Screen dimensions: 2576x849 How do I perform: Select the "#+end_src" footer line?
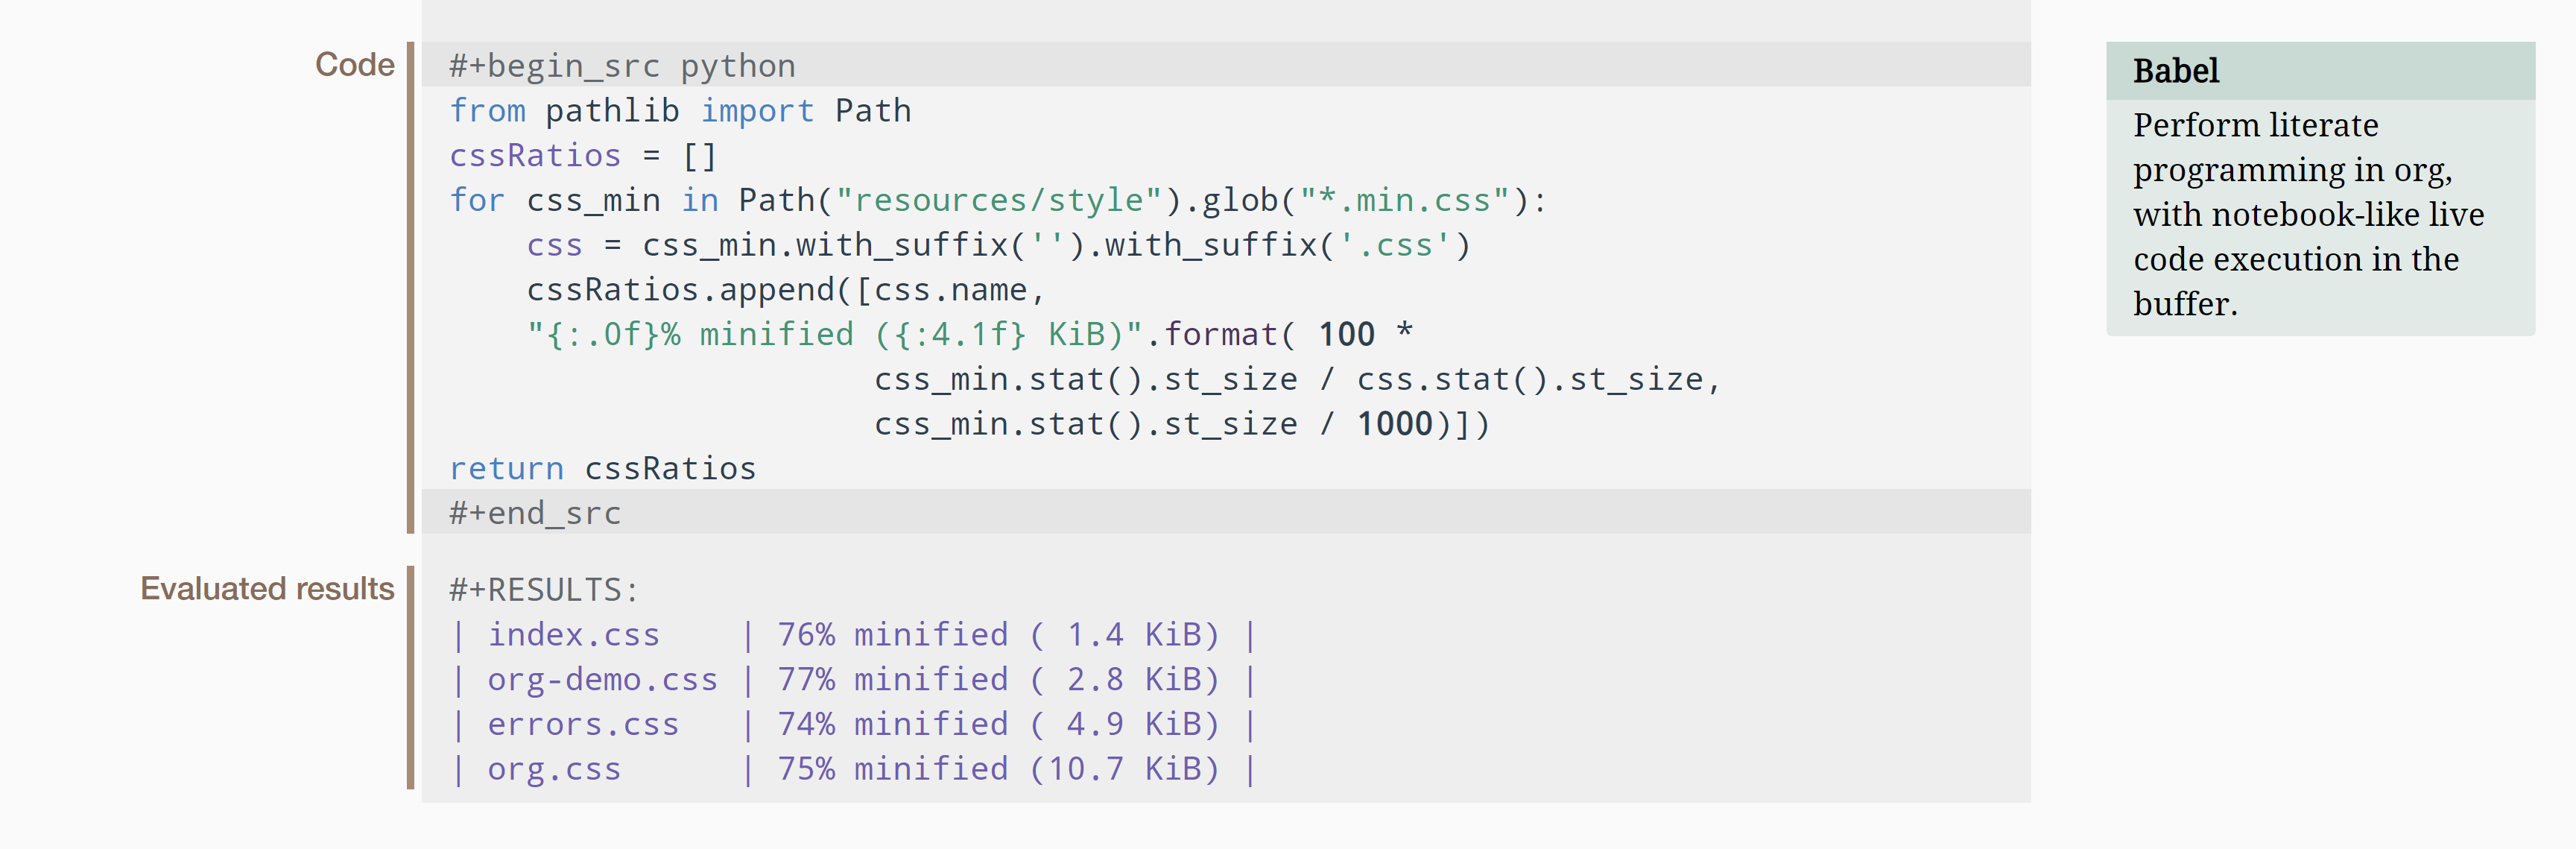point(535,514)
